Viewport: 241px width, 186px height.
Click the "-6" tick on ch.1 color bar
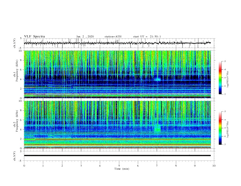(224, 86)
